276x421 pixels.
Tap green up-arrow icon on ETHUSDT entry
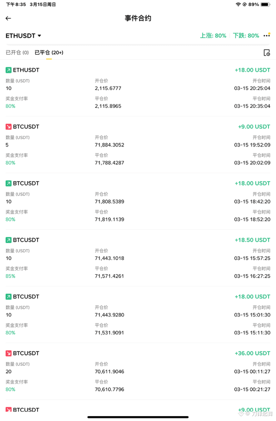coord(8,70)
